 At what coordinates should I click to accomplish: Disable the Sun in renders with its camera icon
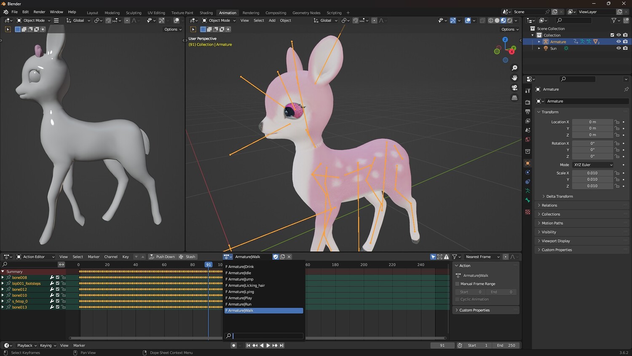[625, 48]
